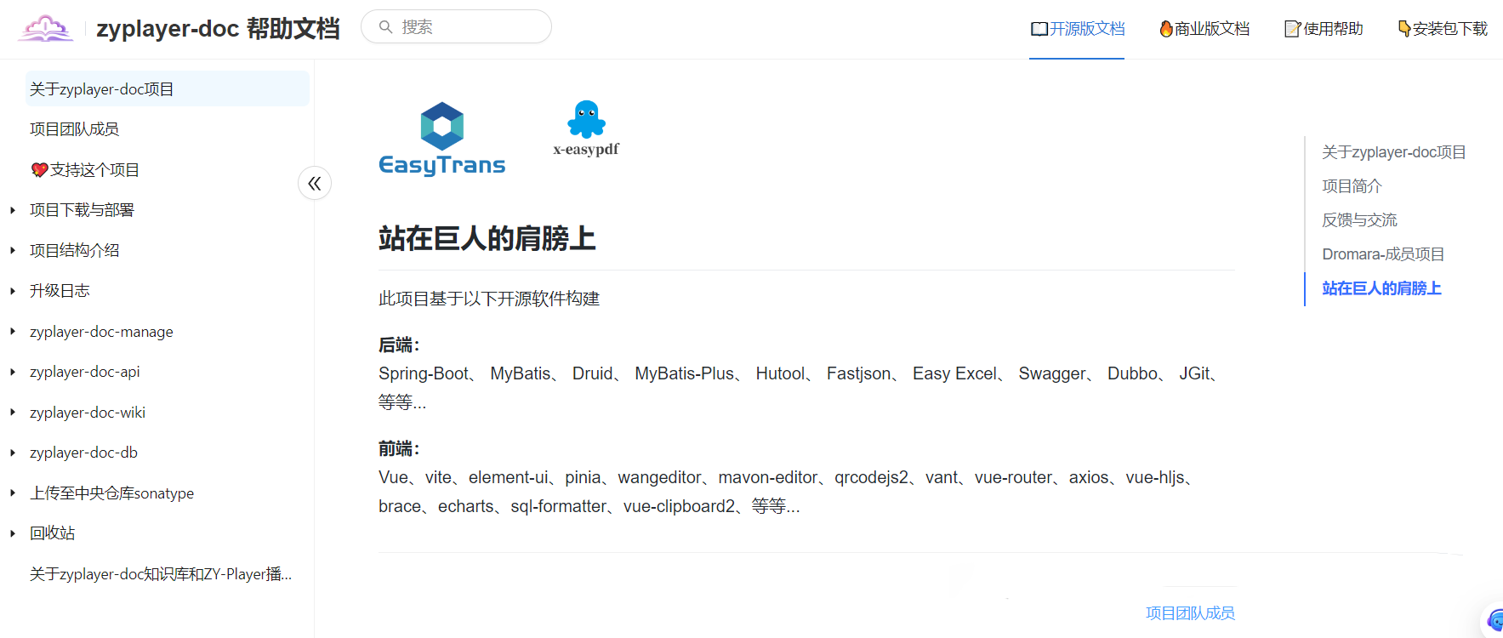Select 关于zyplayer-doc项目 in the sidebar
1503x638 pixels.
(x=102, y=89)
